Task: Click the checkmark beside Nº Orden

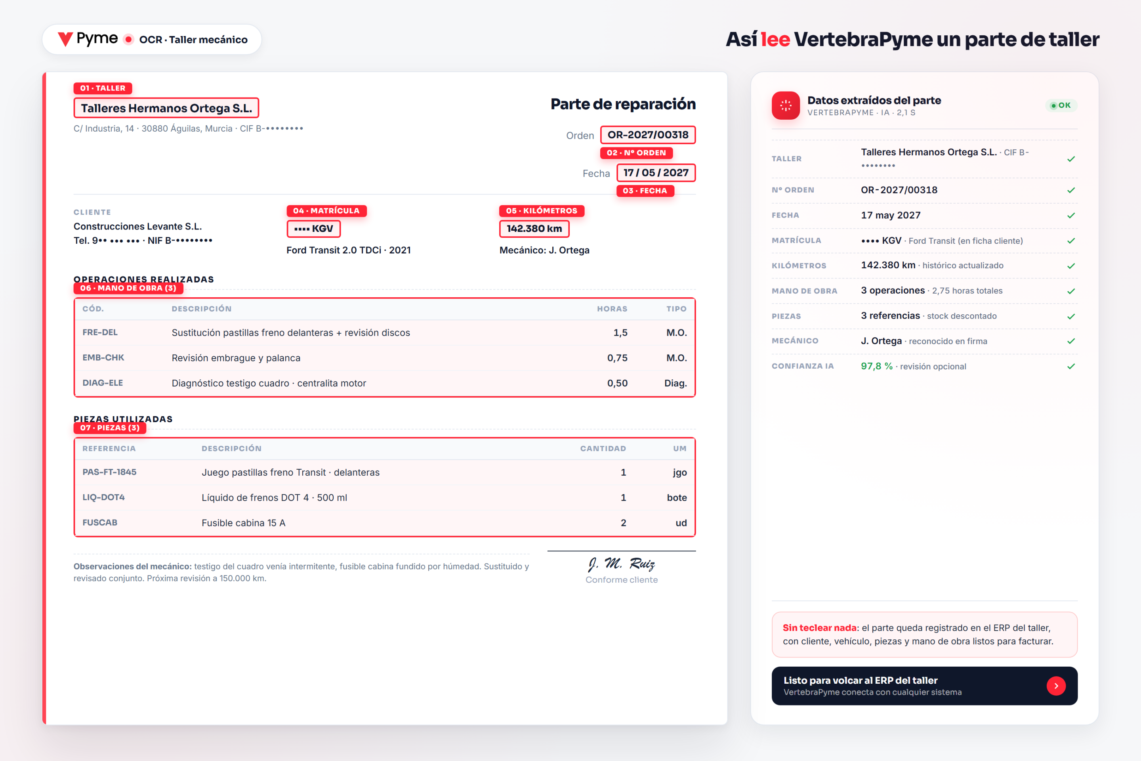Action: click(x=1071, y=190)
